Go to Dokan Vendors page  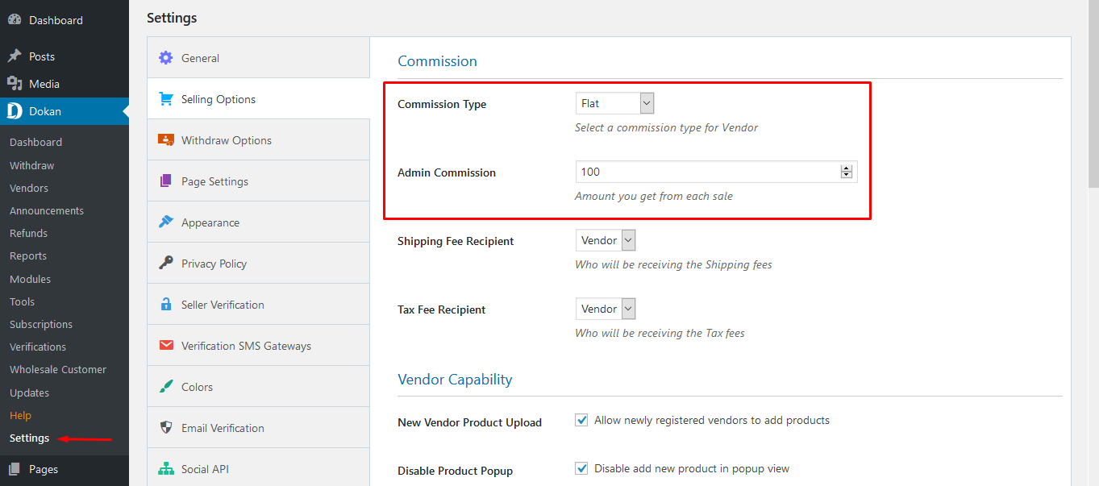click(29, 188)
